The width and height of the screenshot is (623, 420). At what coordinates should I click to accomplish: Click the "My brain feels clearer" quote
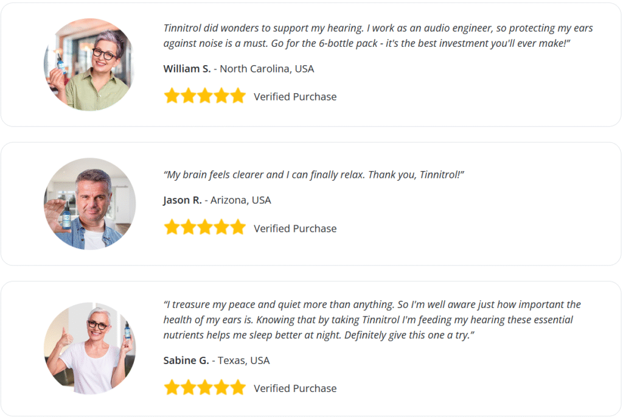tap(314, 175)
